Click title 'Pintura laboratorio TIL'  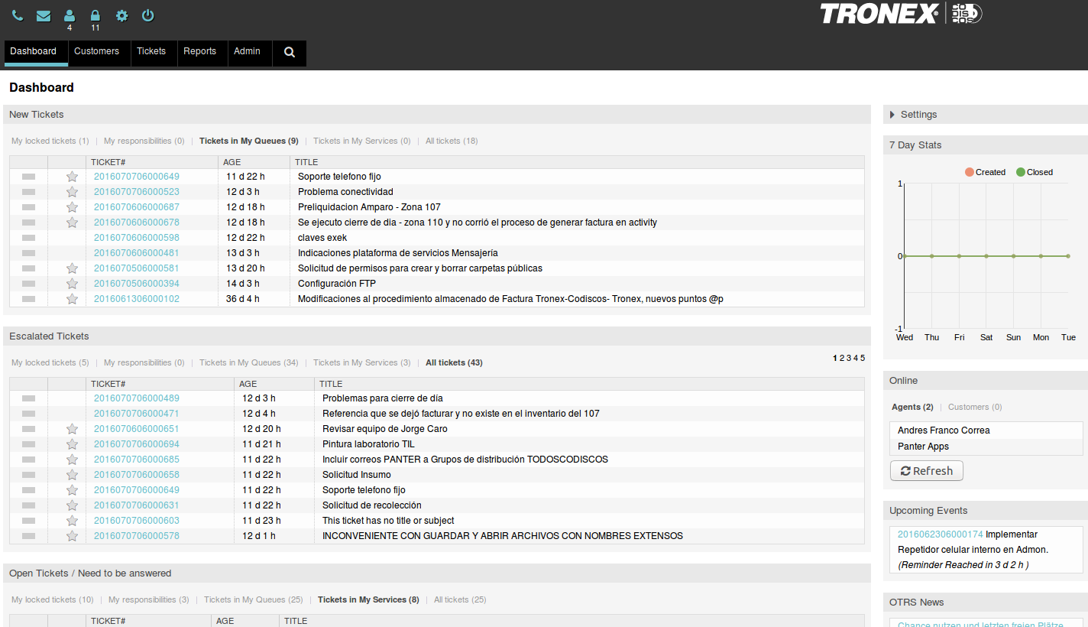(x=368, y=444)
